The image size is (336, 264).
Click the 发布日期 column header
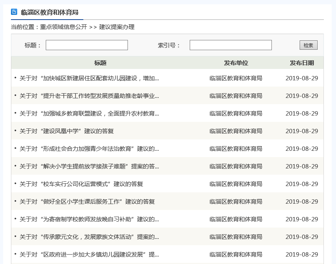(302, 63)
